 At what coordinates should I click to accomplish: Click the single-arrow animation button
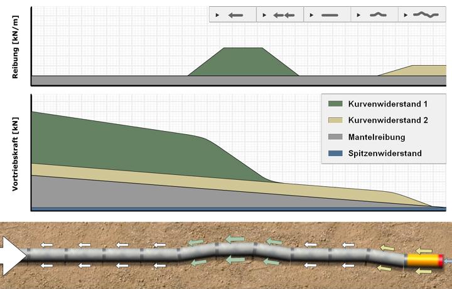click(232, 14)
